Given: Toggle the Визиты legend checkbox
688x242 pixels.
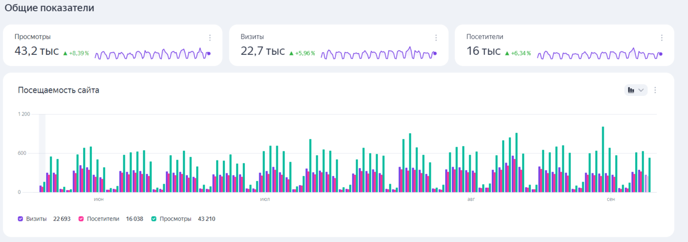Looking at the screenshot, I should coord(21,219).
